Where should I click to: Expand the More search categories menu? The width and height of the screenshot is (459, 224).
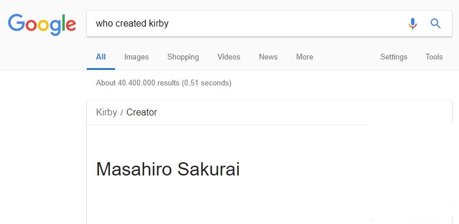click(x=305, y=57)
